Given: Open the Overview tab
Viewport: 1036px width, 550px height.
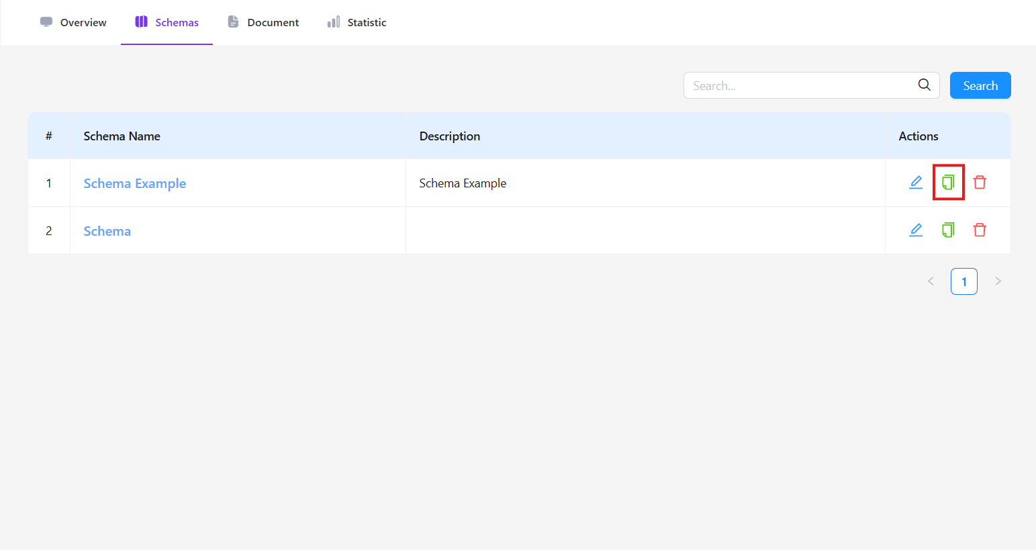Looking at the screenshot, I should (73, 22).
